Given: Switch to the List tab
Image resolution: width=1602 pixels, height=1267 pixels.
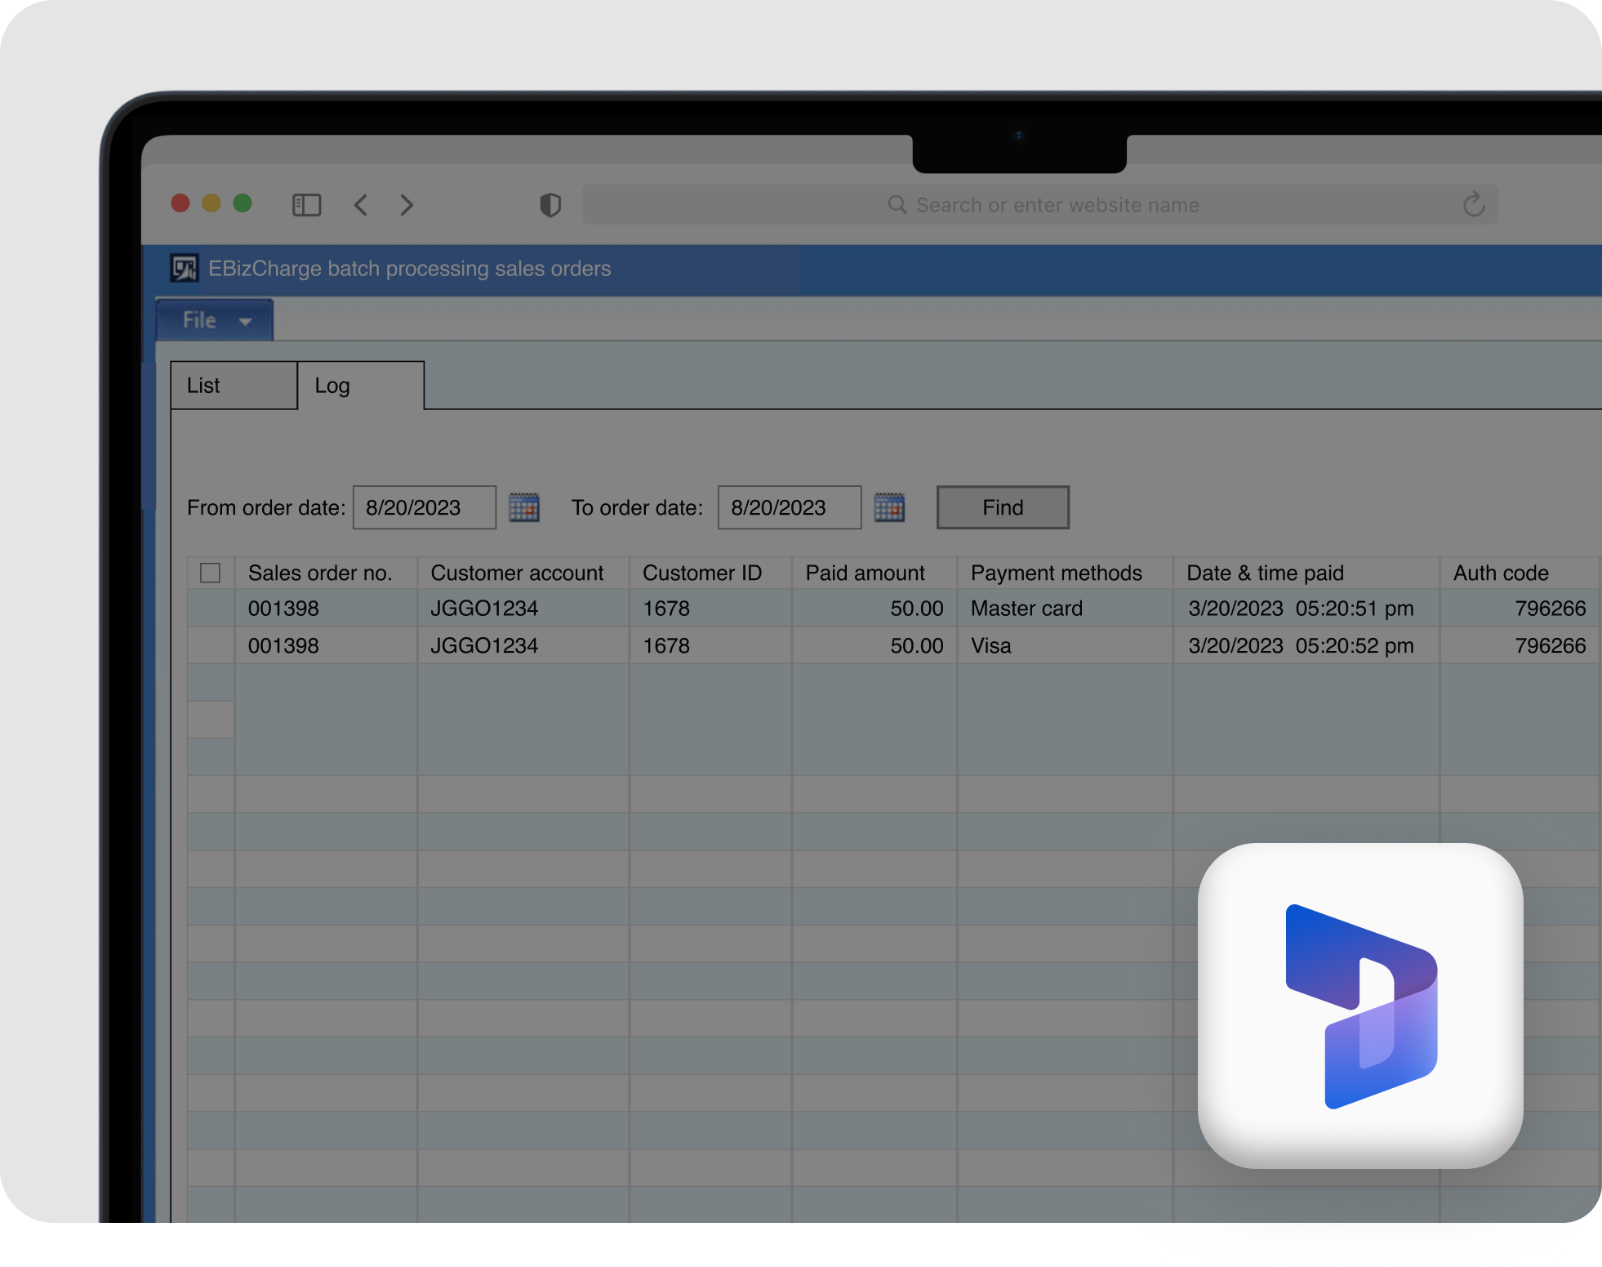Looking at the screenshot, I should pyautogui.click(x=234, y=386).
